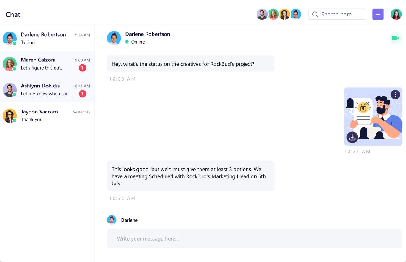Viewport: 406px width, 262px height.
Task: Click the purple plus new chat button
Action: (x=378, y=15)
